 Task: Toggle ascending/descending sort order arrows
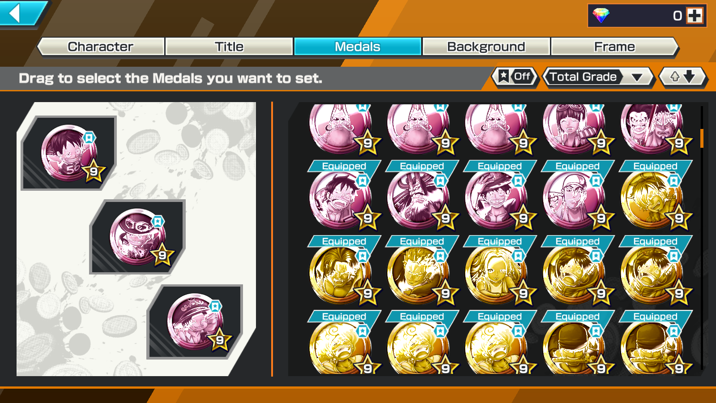coord(682,77)
